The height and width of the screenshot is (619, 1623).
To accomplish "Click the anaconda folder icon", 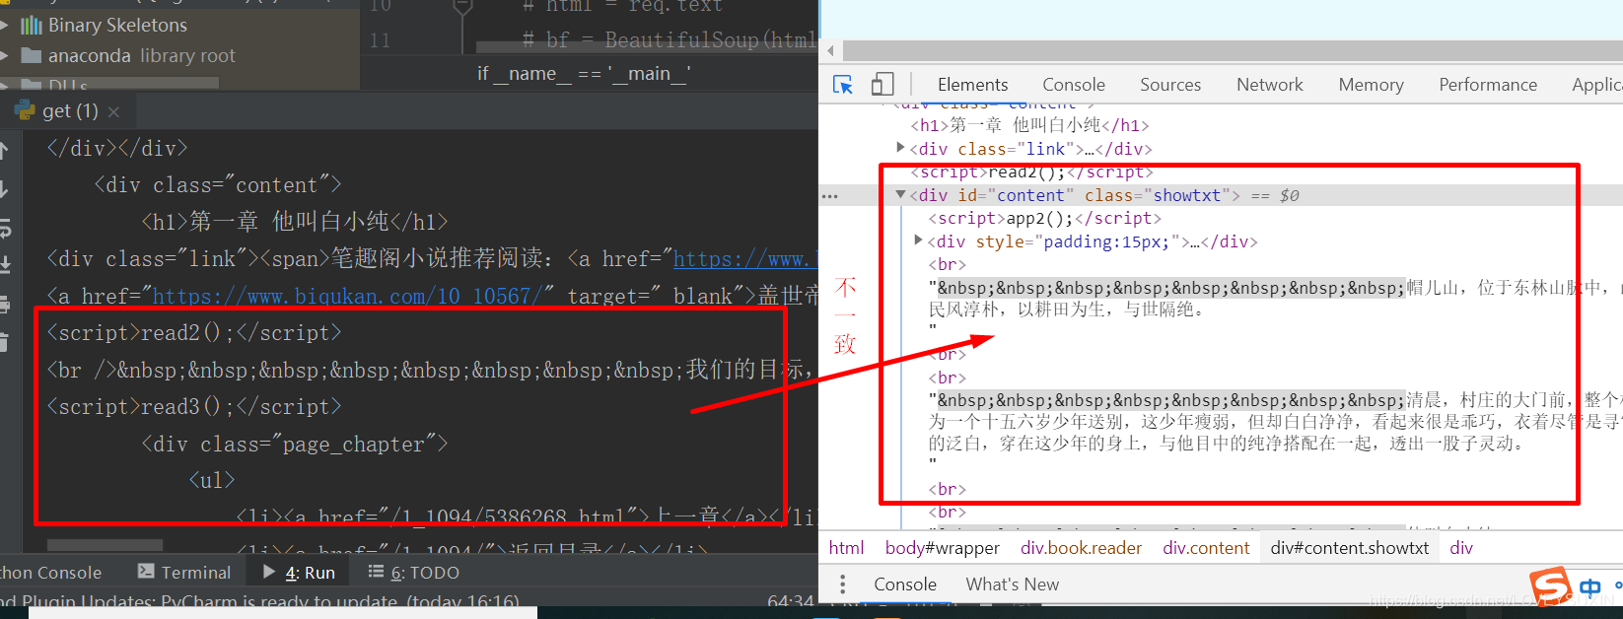I will pos(32,55).
